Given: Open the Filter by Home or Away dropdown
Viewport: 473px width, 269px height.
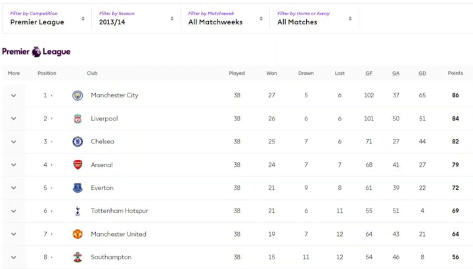Looking at the screenshot, I should pos(314,18).
